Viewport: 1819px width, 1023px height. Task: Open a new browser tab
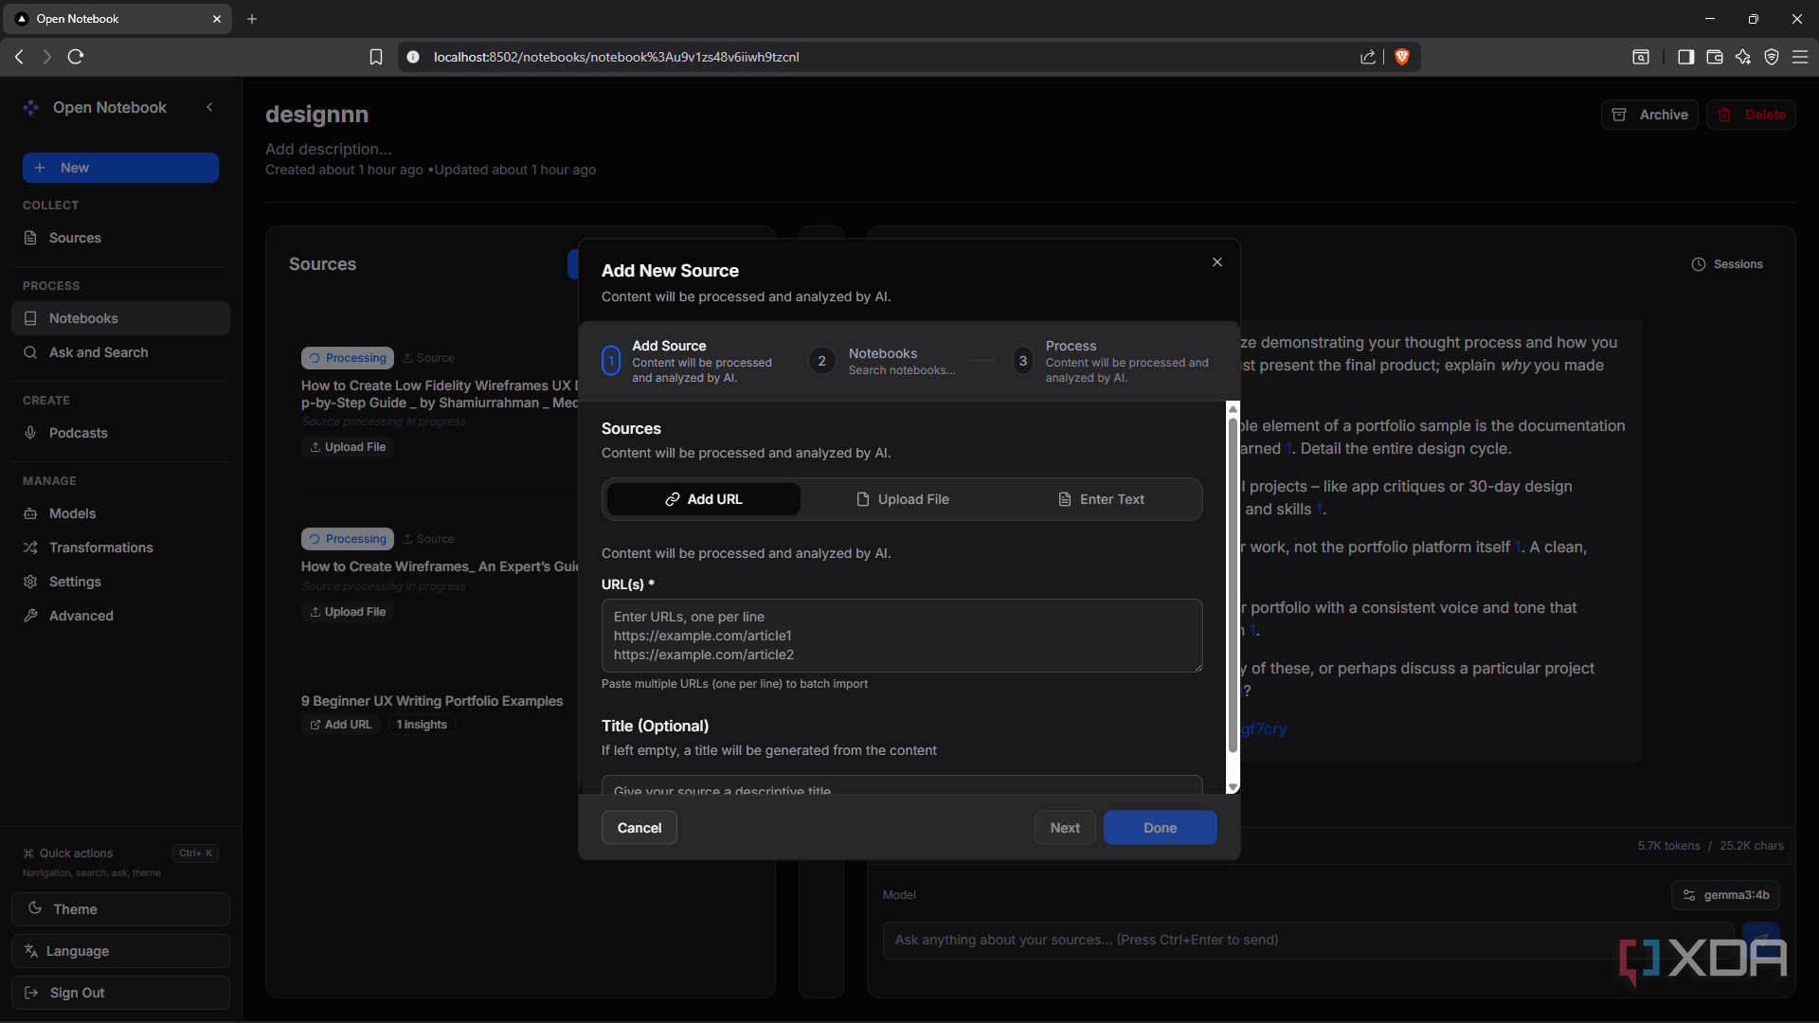coord(252,19)
